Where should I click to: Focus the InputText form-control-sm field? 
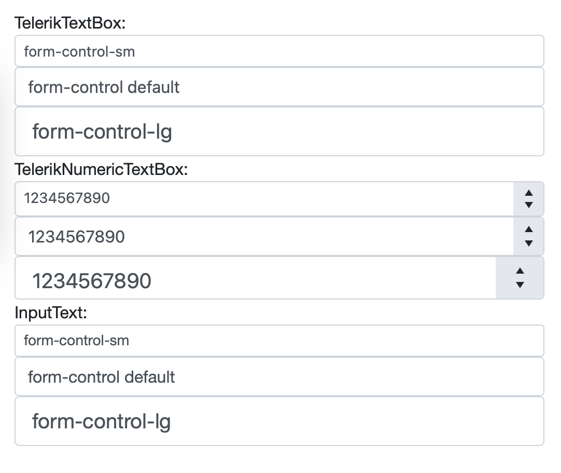(279, 341)
